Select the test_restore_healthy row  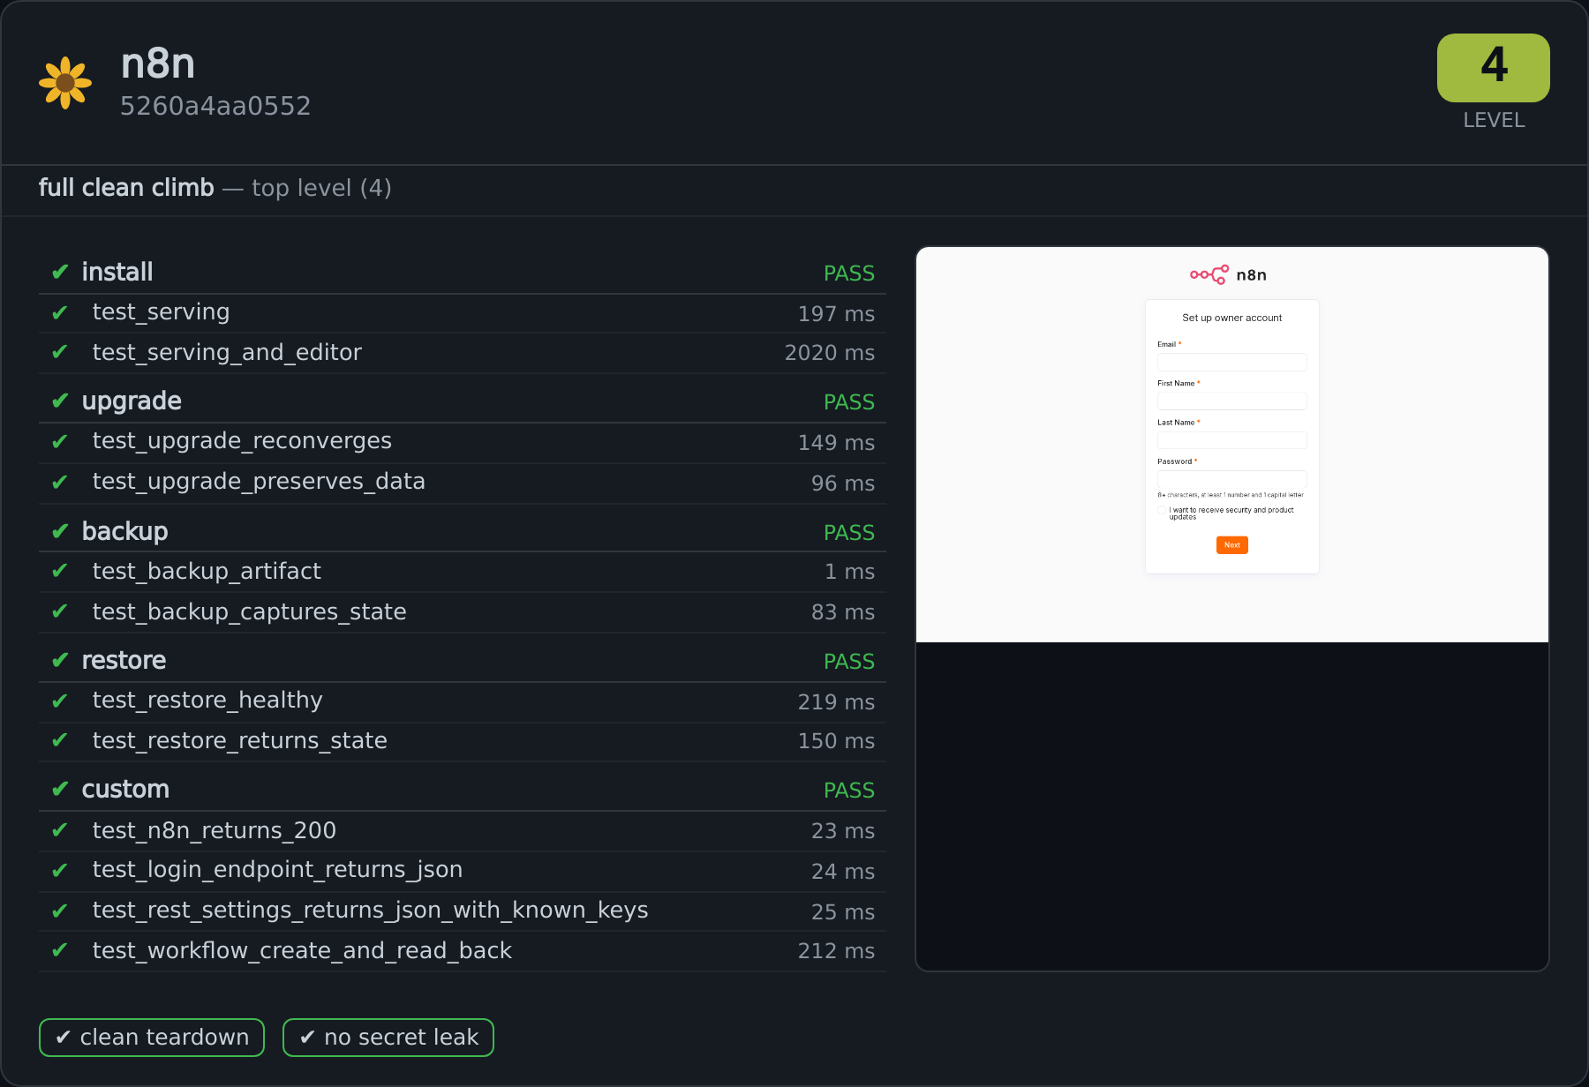tap(463, 701)
